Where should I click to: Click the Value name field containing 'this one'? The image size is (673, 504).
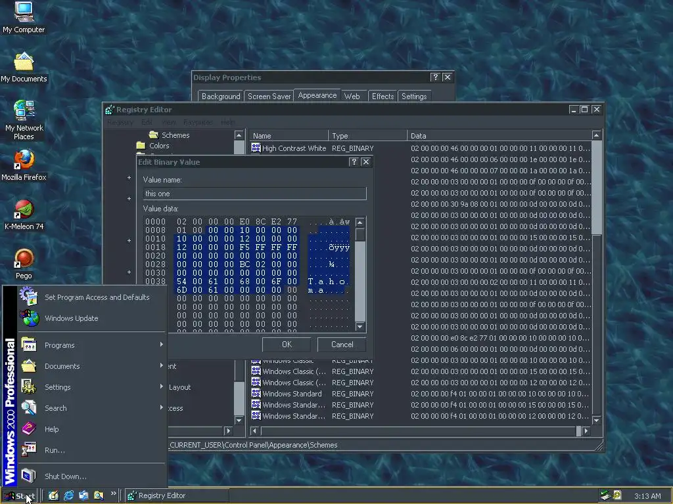254,194
